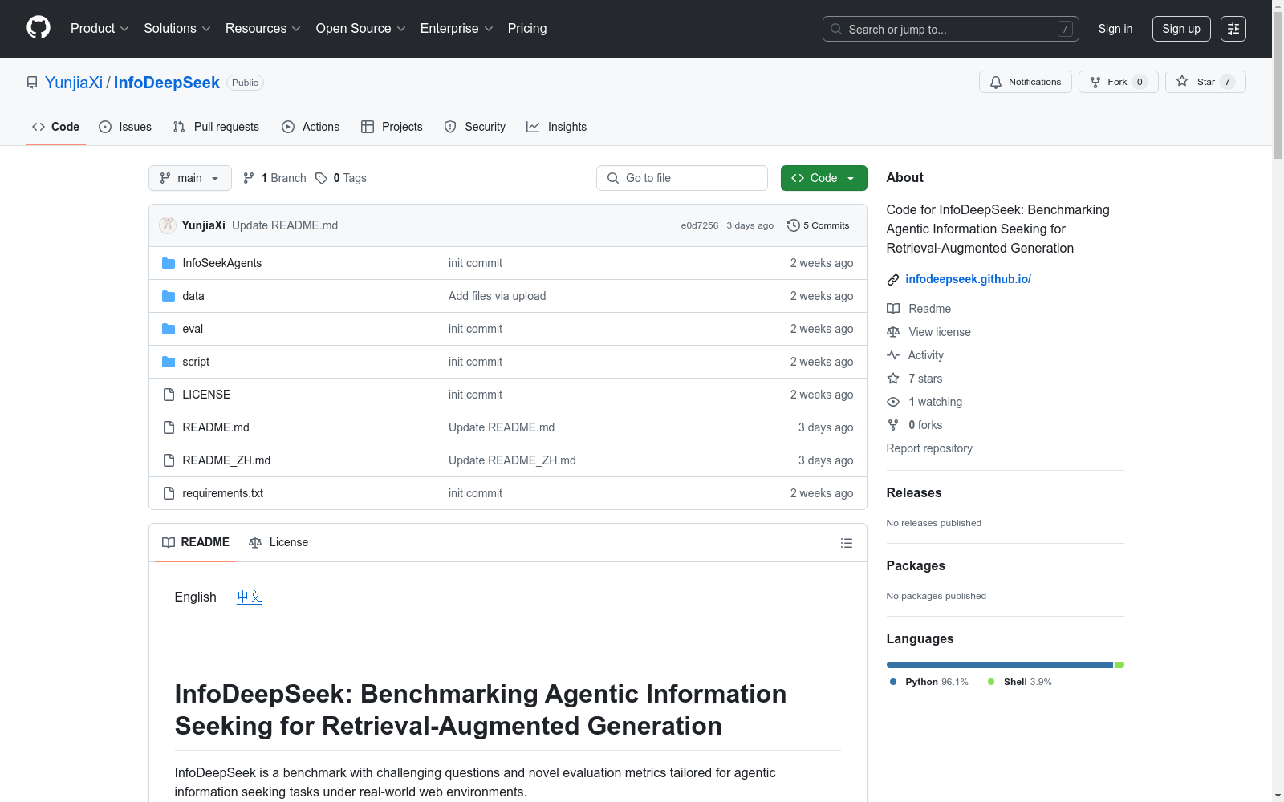Open the README outline list icon
The height and width of the screenshot is (802, 1284).
click(846, 543)
